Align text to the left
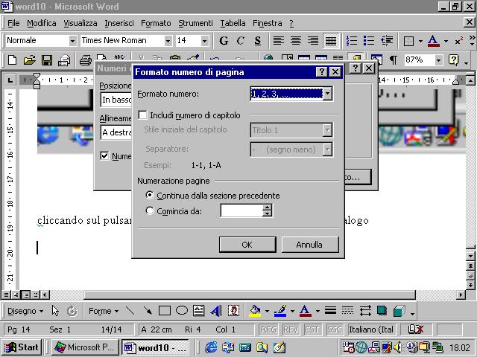The image size is (477, 357). tap(278, 41)
